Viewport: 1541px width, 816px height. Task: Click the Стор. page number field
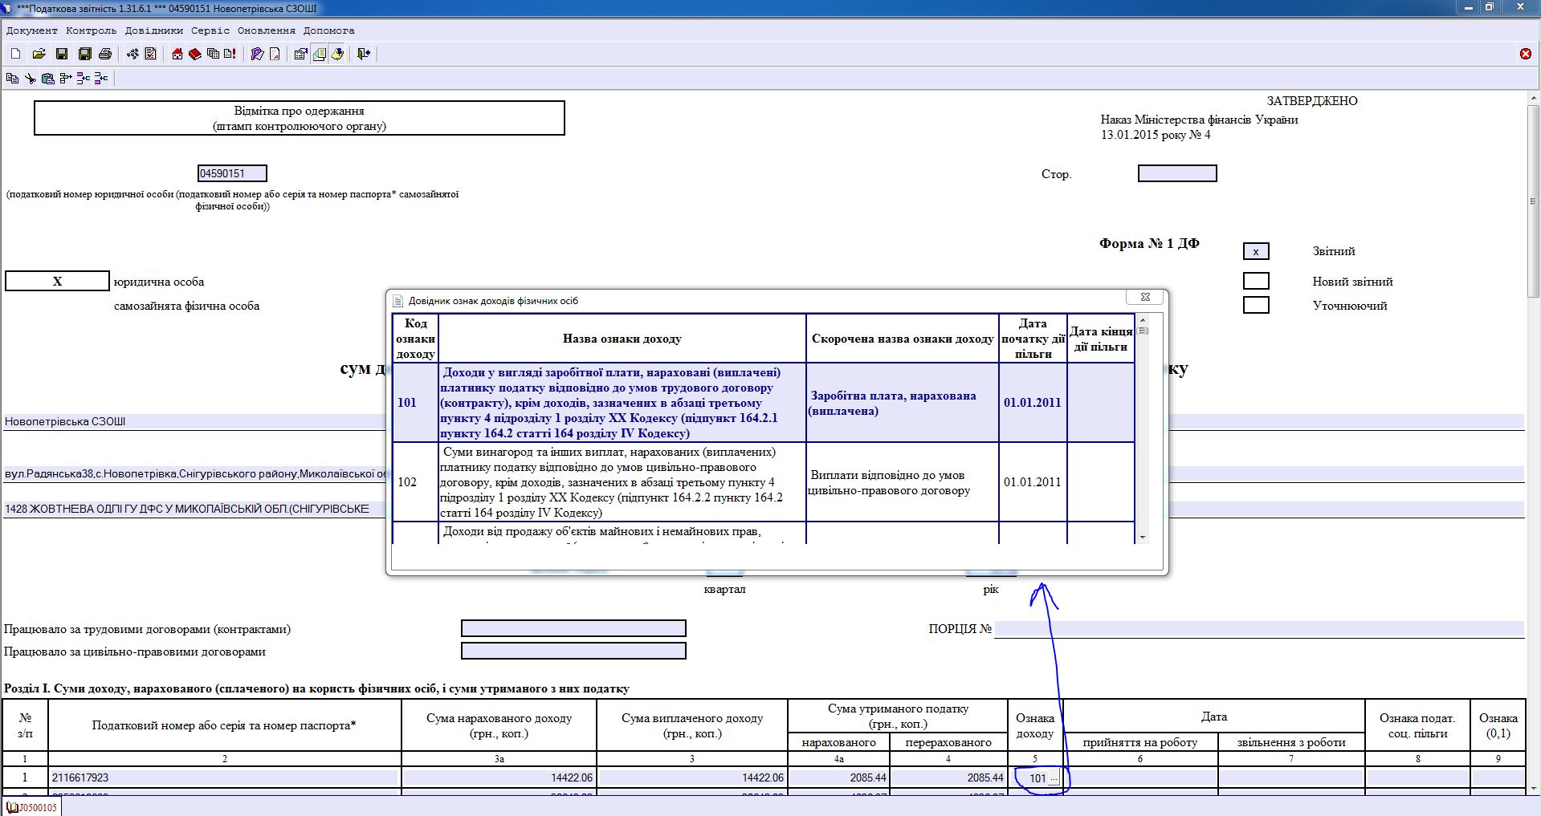tap(1176, 173)
